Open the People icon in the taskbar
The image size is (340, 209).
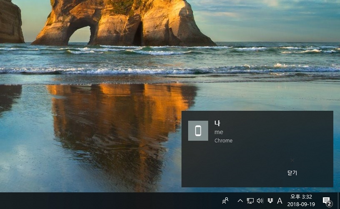coord(225,201)
